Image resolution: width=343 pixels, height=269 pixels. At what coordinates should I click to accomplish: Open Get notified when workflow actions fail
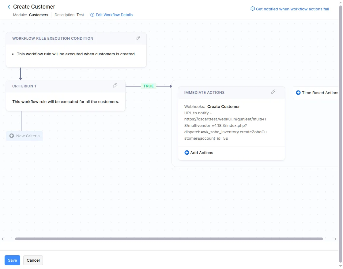click(292, 9)
